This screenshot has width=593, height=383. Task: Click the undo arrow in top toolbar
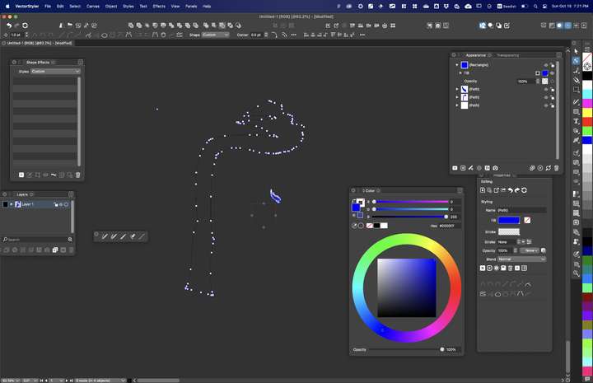pyautogui.click(x=9, y=26)
